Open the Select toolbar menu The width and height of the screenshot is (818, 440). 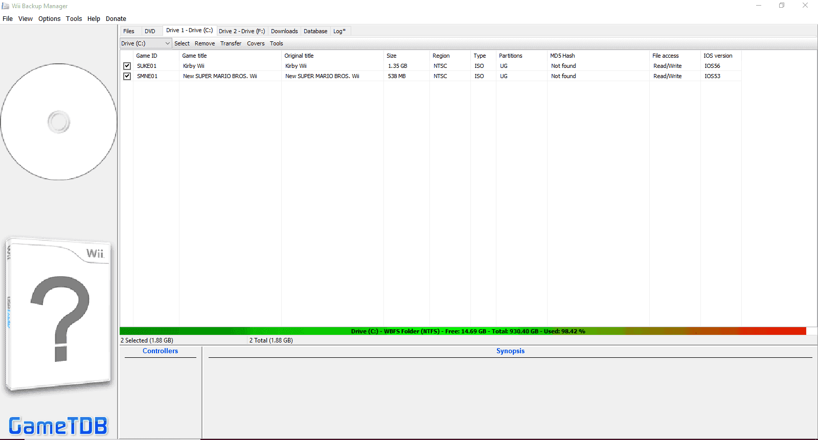pos(182,43)
